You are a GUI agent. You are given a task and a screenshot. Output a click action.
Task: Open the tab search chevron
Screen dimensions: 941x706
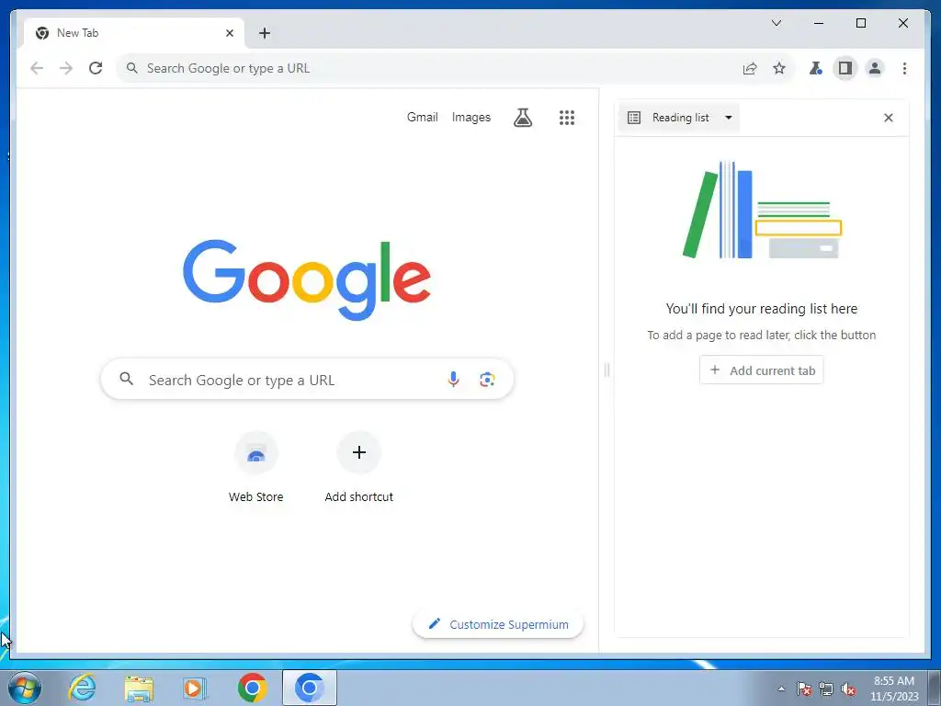(776, 23)
